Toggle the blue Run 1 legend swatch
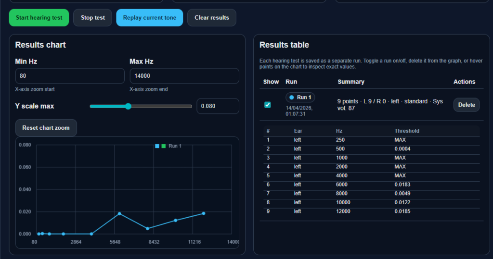The width and height of the screenshot is (493, 259). 157,146
